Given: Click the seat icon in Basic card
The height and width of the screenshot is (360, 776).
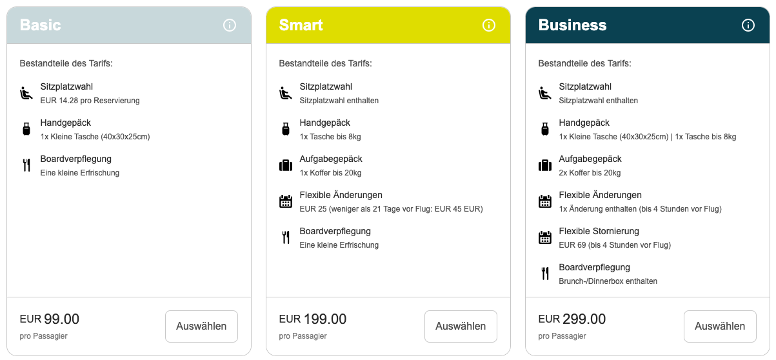Looking at the screenshot, I should [26, 93].
